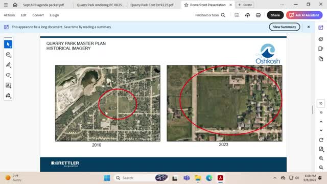Open the three-dot more options menu
Viewport: 327px width, 184px height.
point(282,5)
